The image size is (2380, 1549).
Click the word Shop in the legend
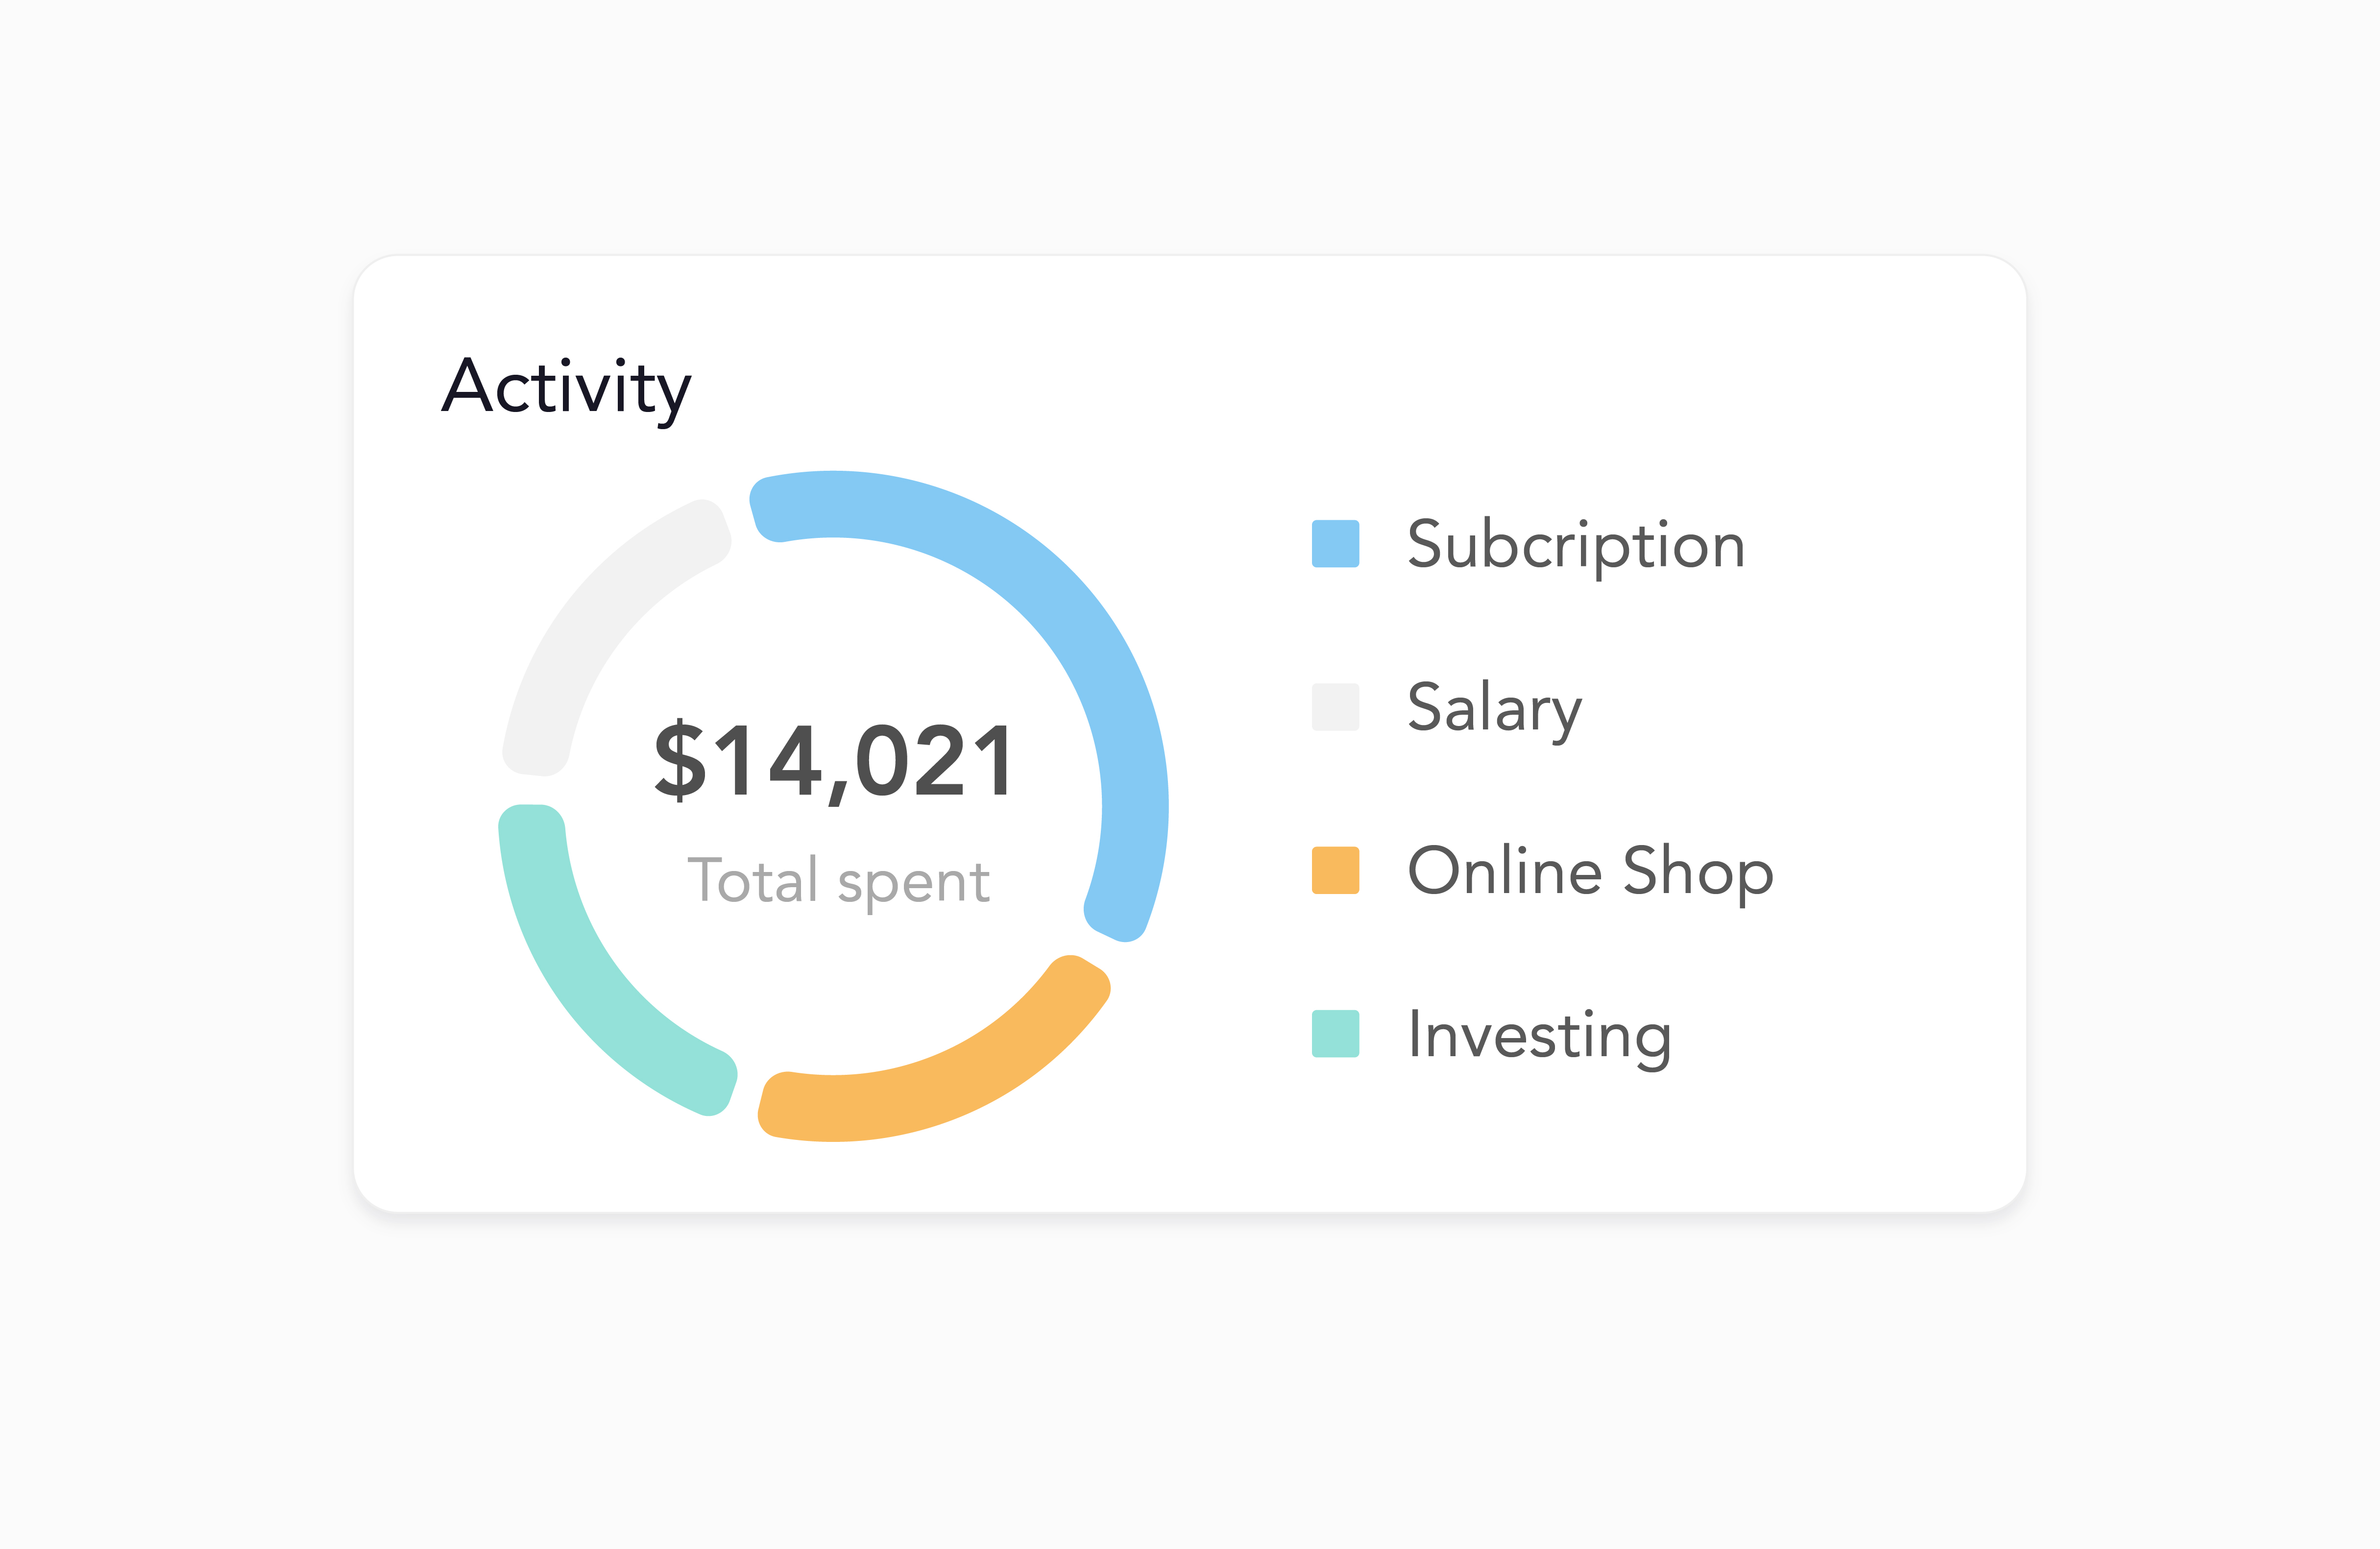[1697, 871]
